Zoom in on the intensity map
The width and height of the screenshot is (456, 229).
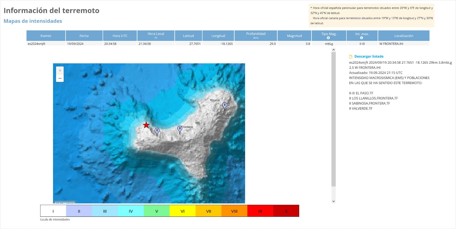point(60,70)
